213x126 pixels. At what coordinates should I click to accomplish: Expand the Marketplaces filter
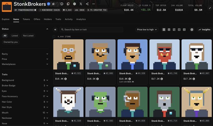click(x=25, y=64)
